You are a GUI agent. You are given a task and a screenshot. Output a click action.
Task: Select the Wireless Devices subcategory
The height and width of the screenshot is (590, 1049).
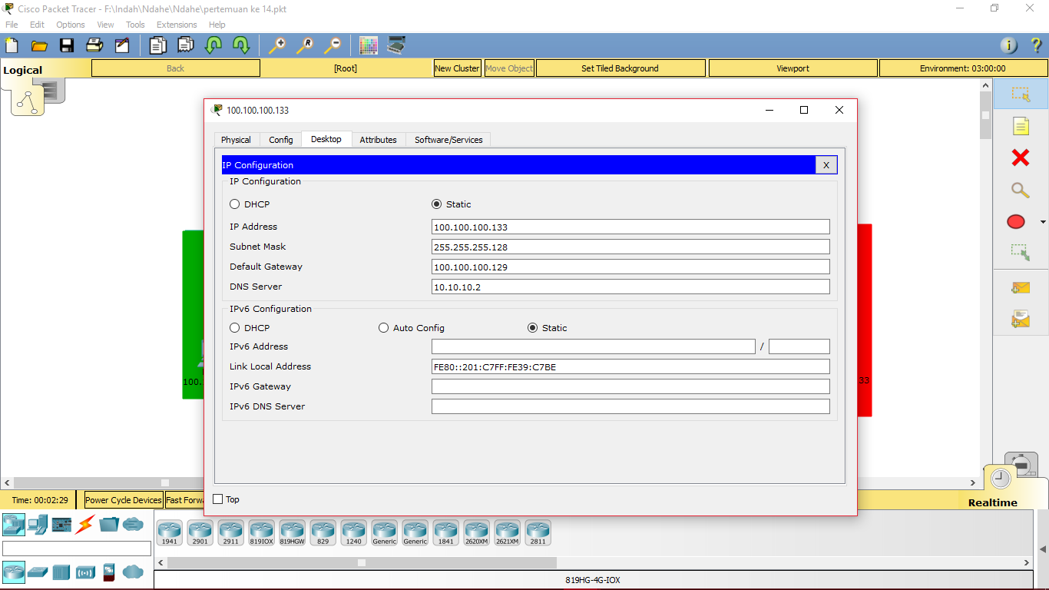point(85,572)
